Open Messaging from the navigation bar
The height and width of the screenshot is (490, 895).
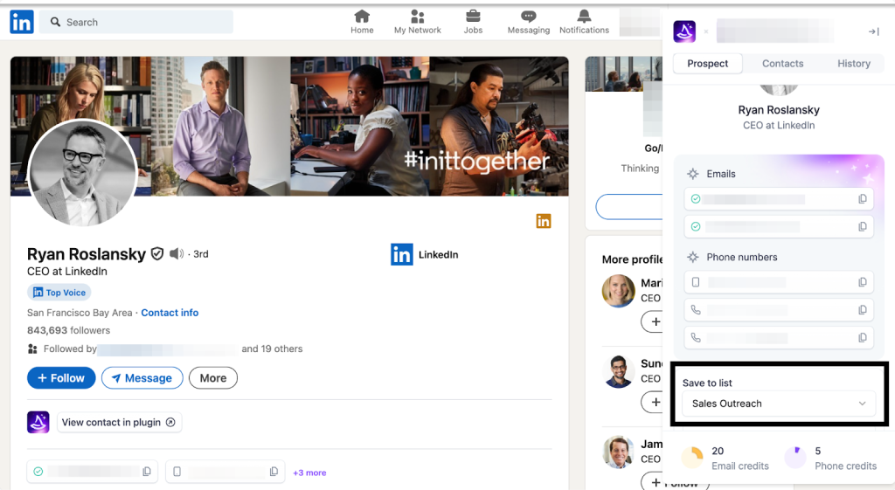(528, 22)
